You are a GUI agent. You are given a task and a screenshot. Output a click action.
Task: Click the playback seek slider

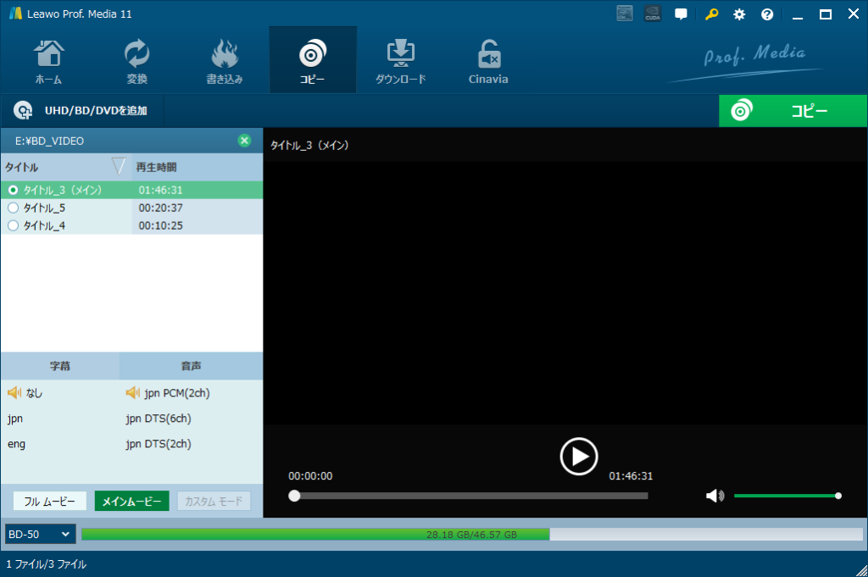tap(468, 496)
